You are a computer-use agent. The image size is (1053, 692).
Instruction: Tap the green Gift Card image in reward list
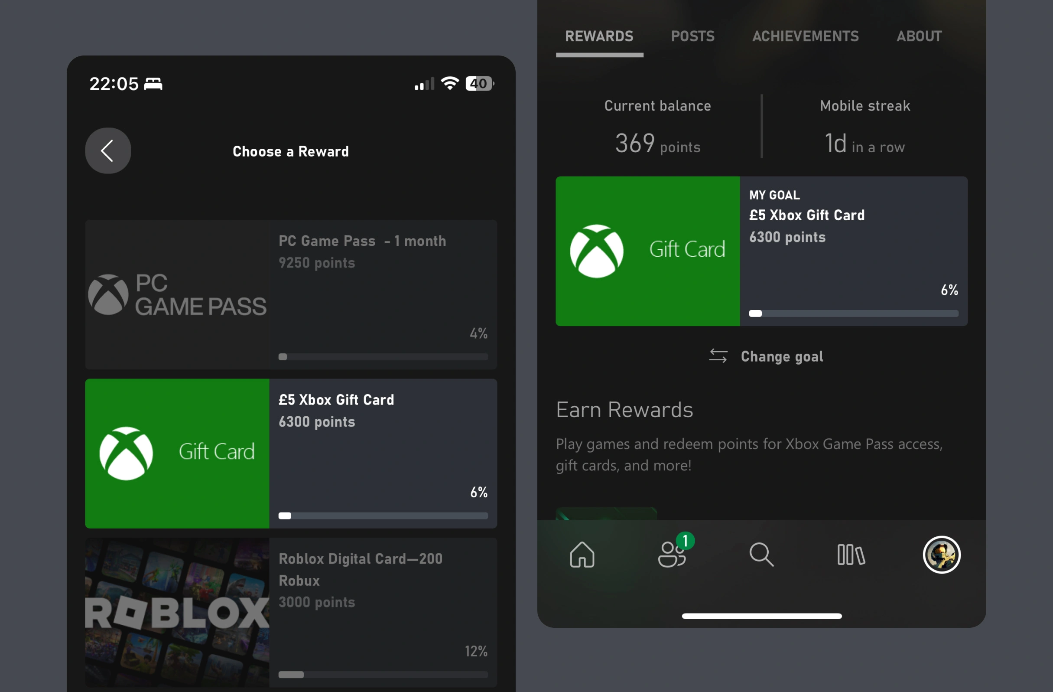177,454
